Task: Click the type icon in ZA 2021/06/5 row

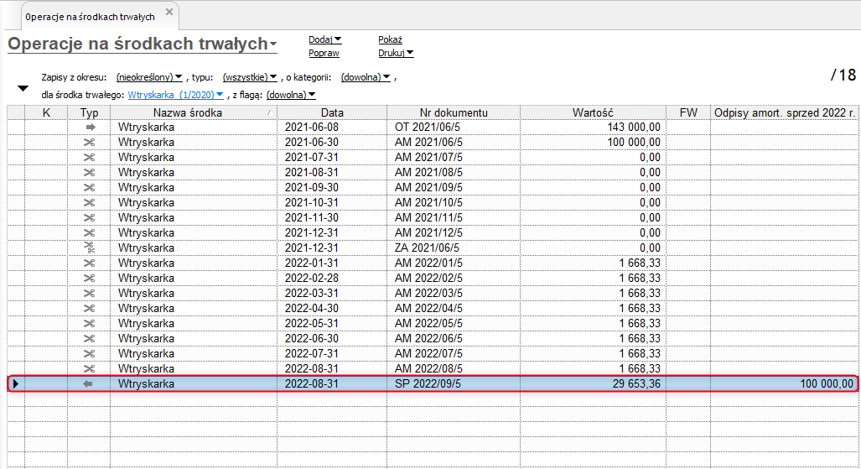Action: coord(90,248)
